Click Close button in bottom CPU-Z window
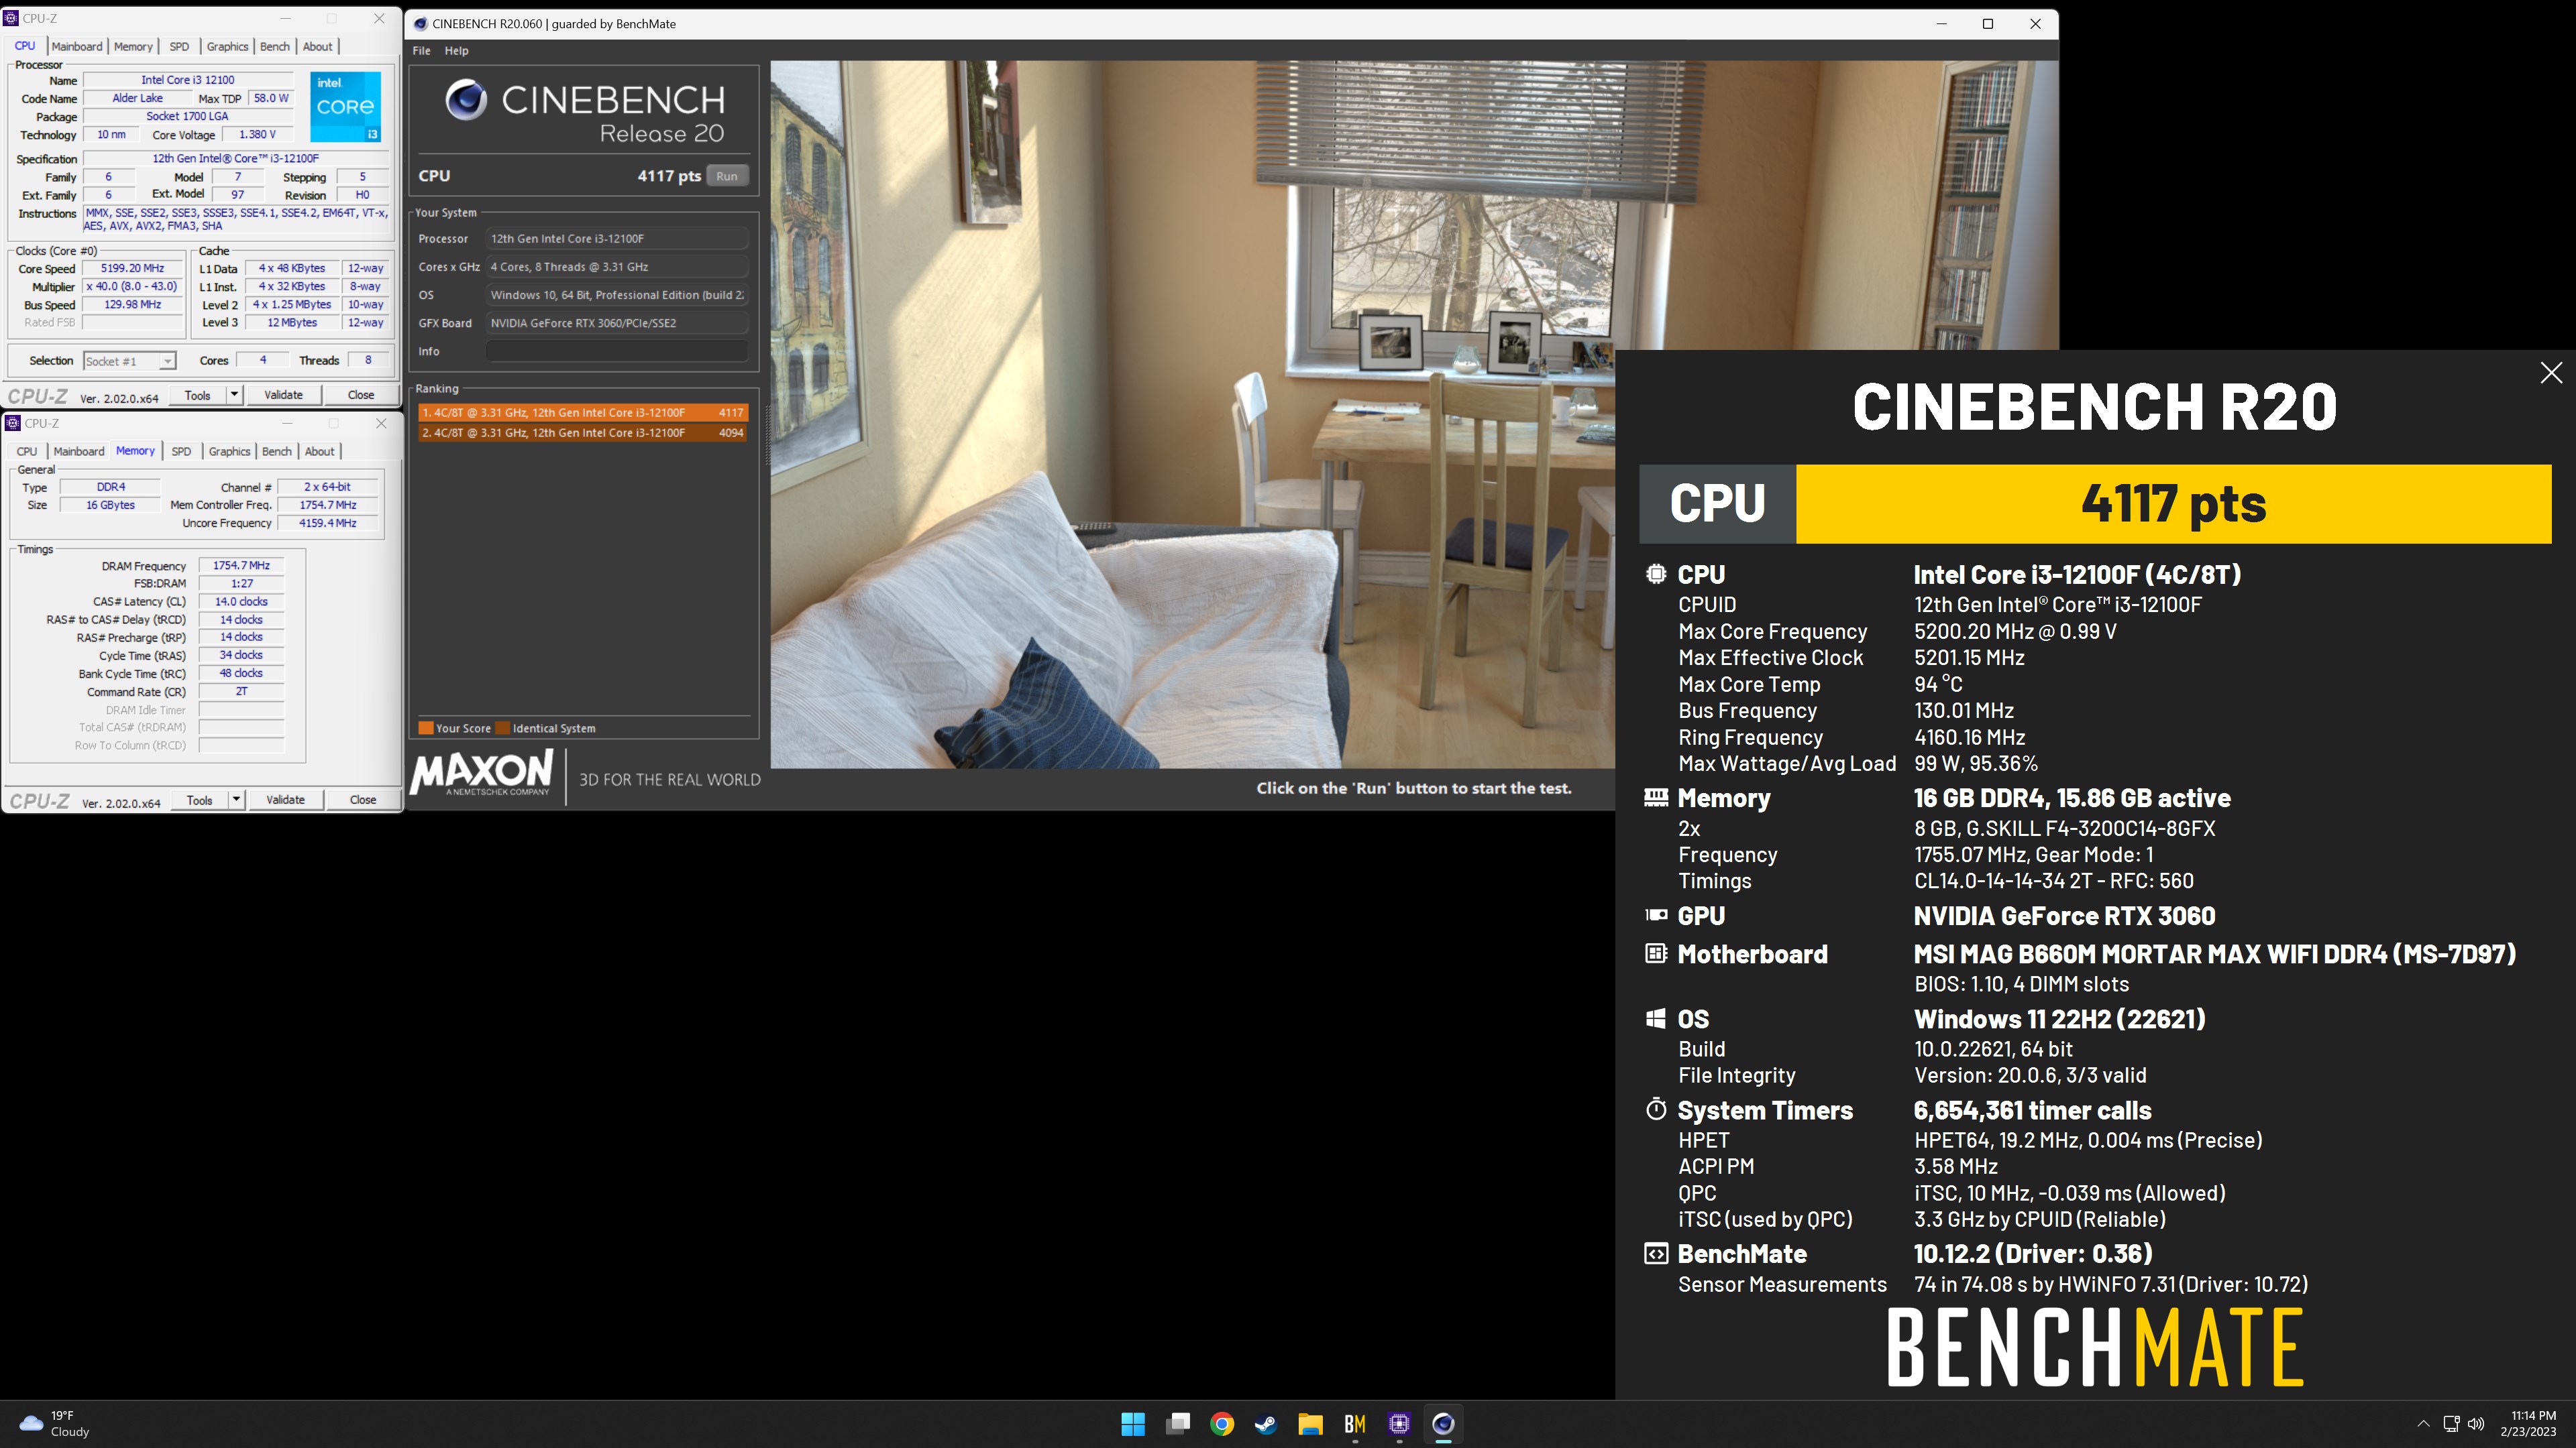 363,800
